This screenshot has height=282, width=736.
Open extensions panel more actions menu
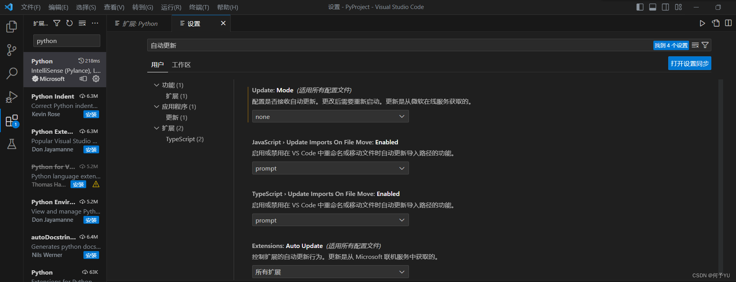[x=95, y=23]
